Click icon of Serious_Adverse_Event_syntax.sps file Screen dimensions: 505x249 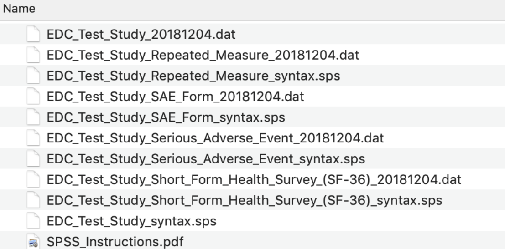[33, 159]
